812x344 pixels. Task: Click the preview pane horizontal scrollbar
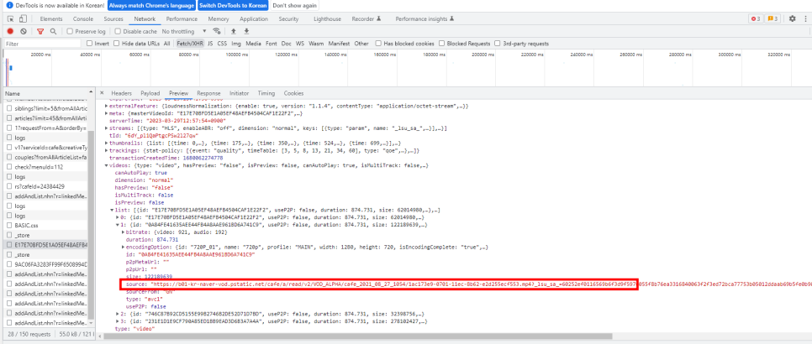tap(357, 336)
